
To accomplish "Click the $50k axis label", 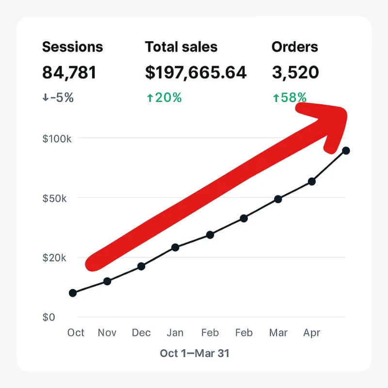I will click(55, 198).
